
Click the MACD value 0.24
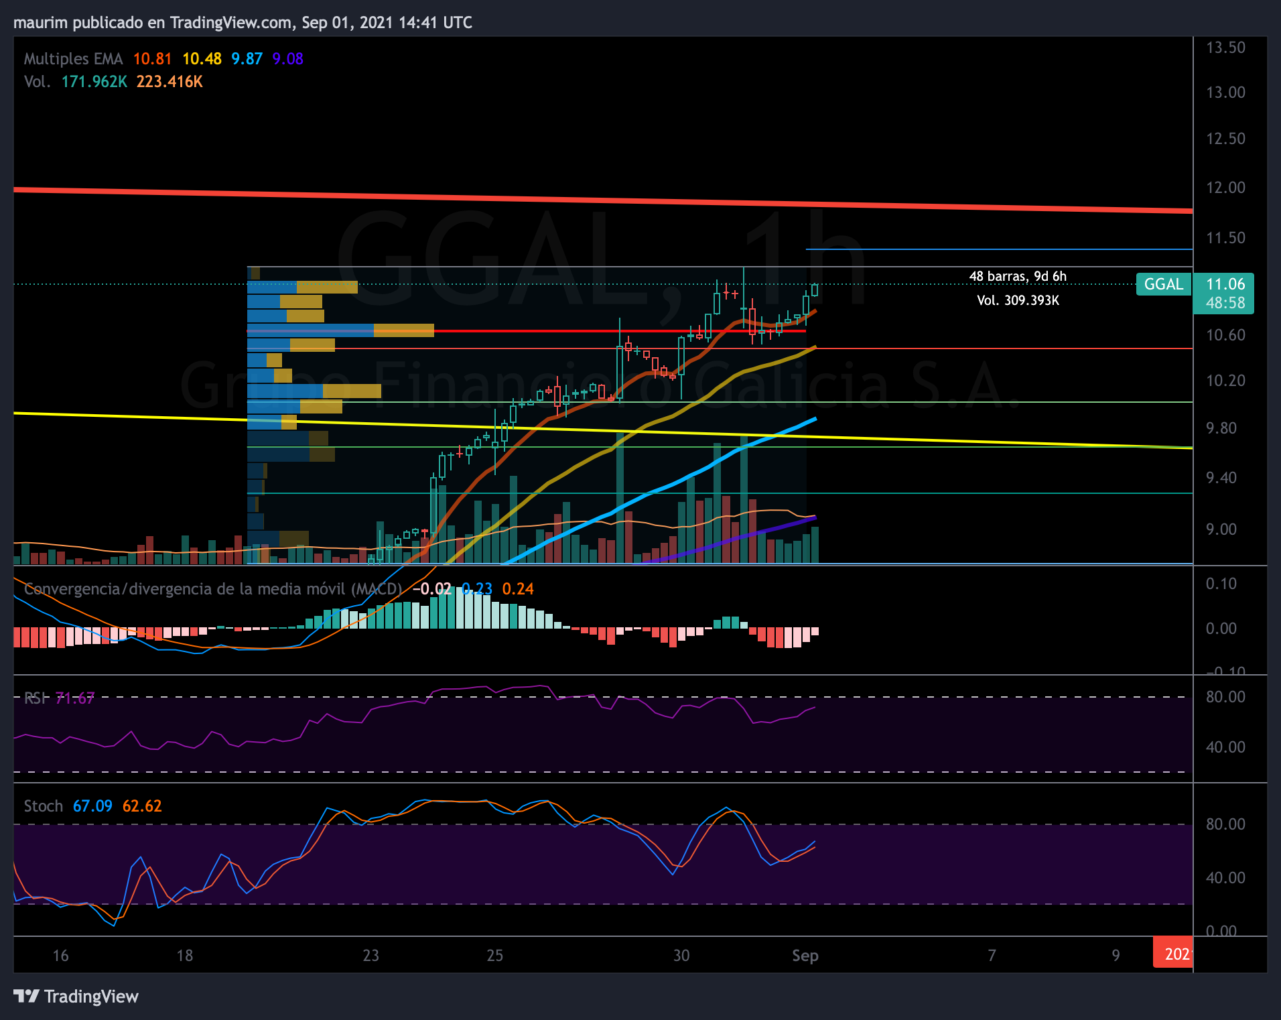pos(518,589)
